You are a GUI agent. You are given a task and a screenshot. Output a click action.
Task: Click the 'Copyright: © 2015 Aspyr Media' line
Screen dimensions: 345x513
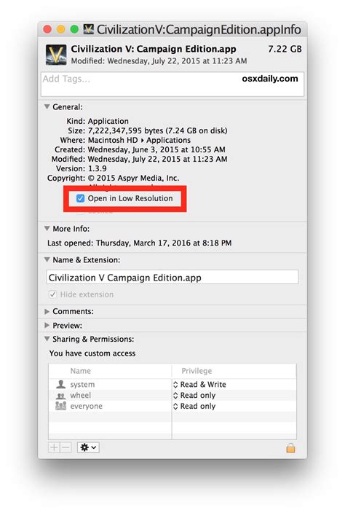coord(113,178)
